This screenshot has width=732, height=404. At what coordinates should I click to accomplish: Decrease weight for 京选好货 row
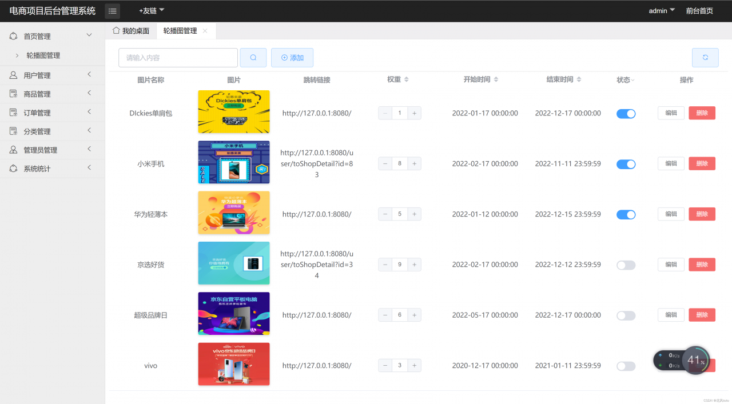click(385, 265)
